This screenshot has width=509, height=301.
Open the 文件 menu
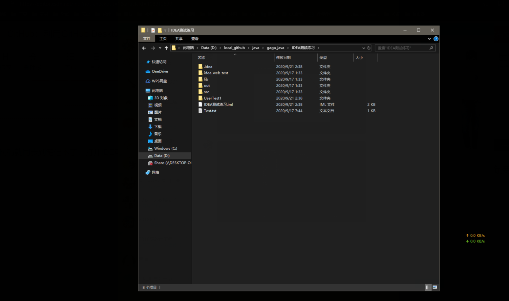pyautogui.click(x=147, y=39)
